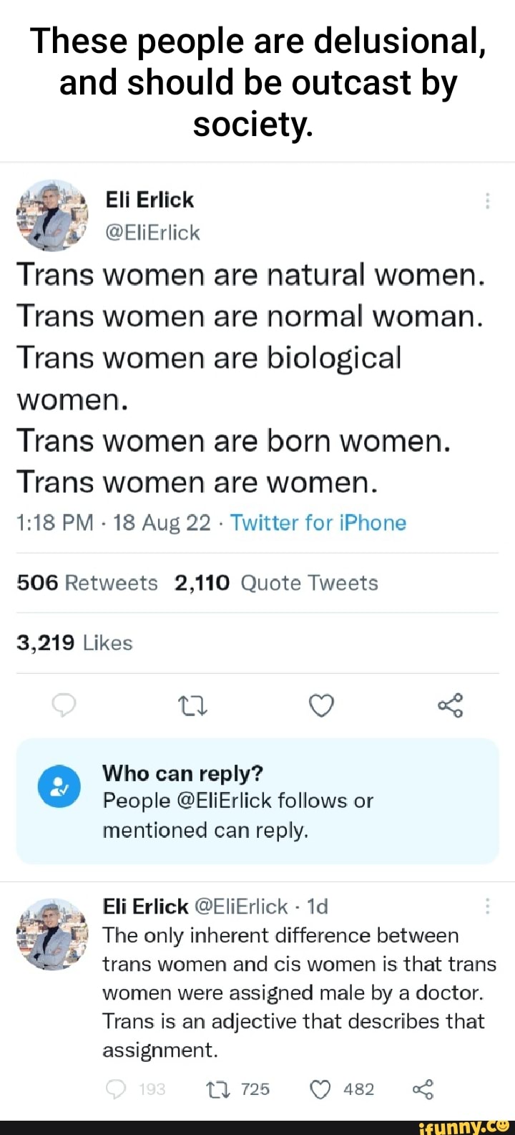Open the reply tweet's three-dot more menu

(x=487, y=907)
